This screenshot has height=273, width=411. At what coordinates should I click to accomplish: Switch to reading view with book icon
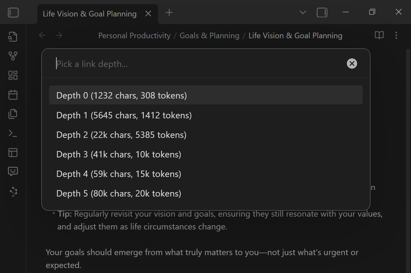pyautogui.click(x=379, y=35)
